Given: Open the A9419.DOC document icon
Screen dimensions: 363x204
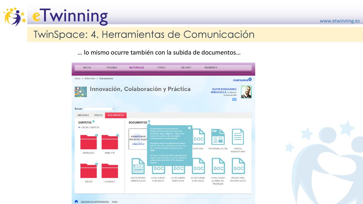Looking at the screenshot, I should 199,137.
